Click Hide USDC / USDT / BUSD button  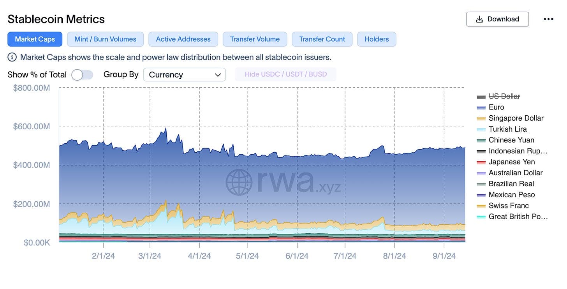(x=285, y=74)
